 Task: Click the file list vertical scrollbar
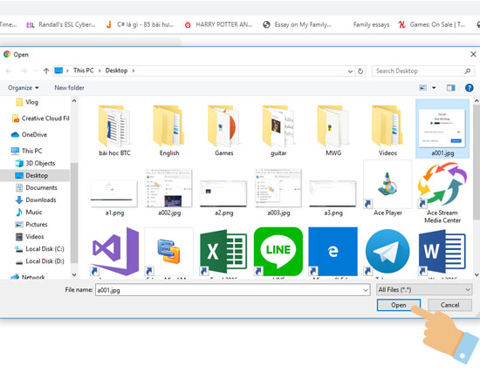[x=477, y=187]
